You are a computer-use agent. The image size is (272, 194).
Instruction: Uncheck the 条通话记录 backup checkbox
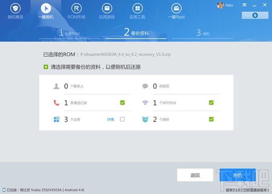click(122, 103)
